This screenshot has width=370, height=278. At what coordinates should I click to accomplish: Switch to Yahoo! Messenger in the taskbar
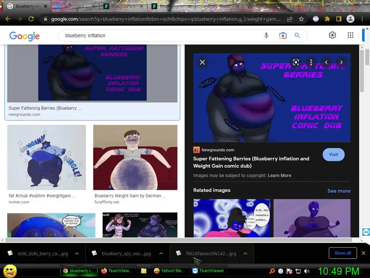[170, 271]
